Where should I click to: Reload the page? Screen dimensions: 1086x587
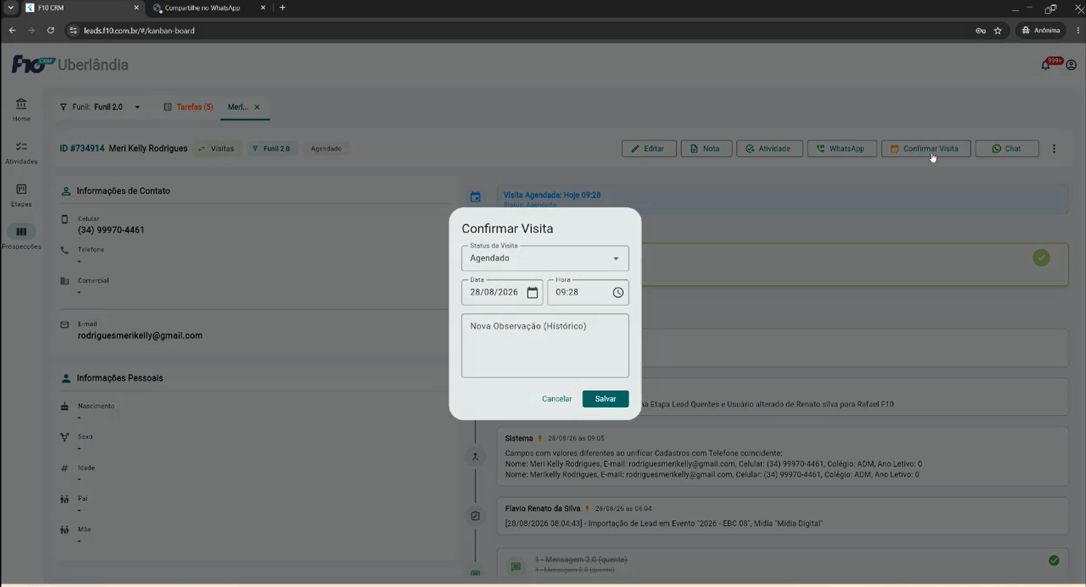click(x=51, y=31)
